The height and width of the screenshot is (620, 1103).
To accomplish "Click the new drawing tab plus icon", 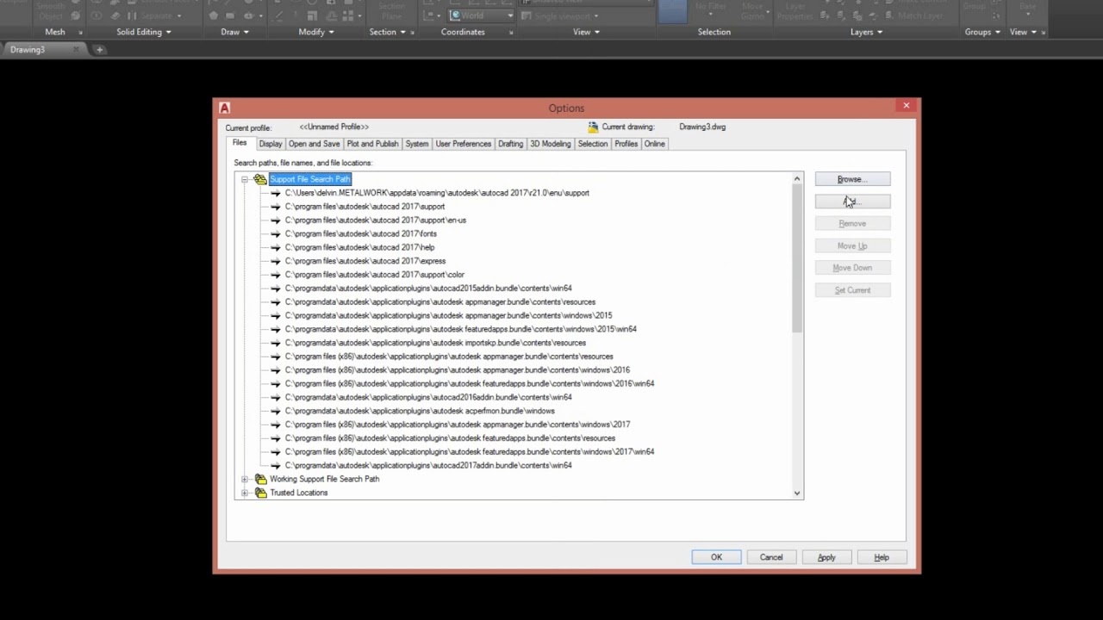I will (99, 50).
